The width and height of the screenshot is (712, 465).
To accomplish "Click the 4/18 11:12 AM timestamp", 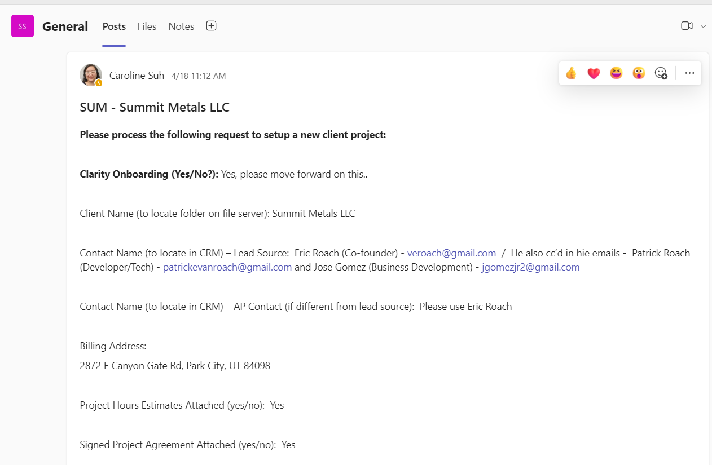I will 199,76.
